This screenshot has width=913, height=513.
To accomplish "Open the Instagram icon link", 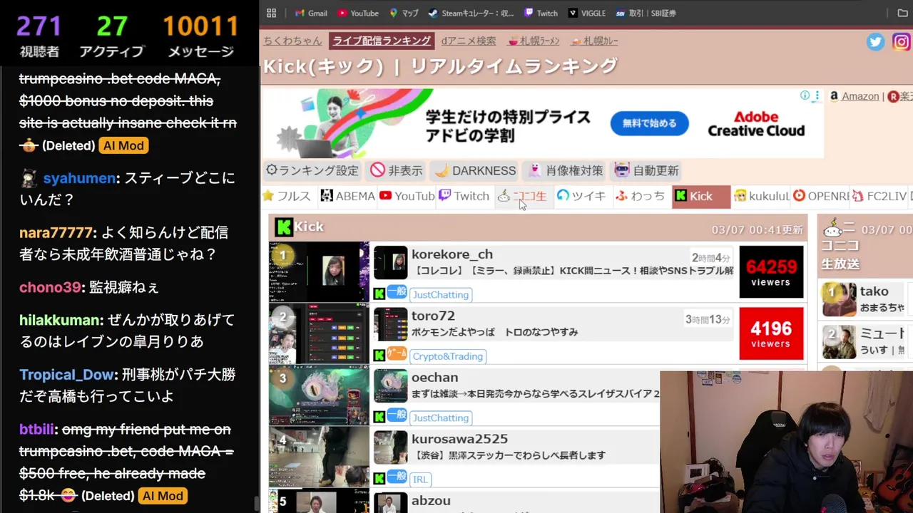I will pyautogui.click(x=902, y=42).
